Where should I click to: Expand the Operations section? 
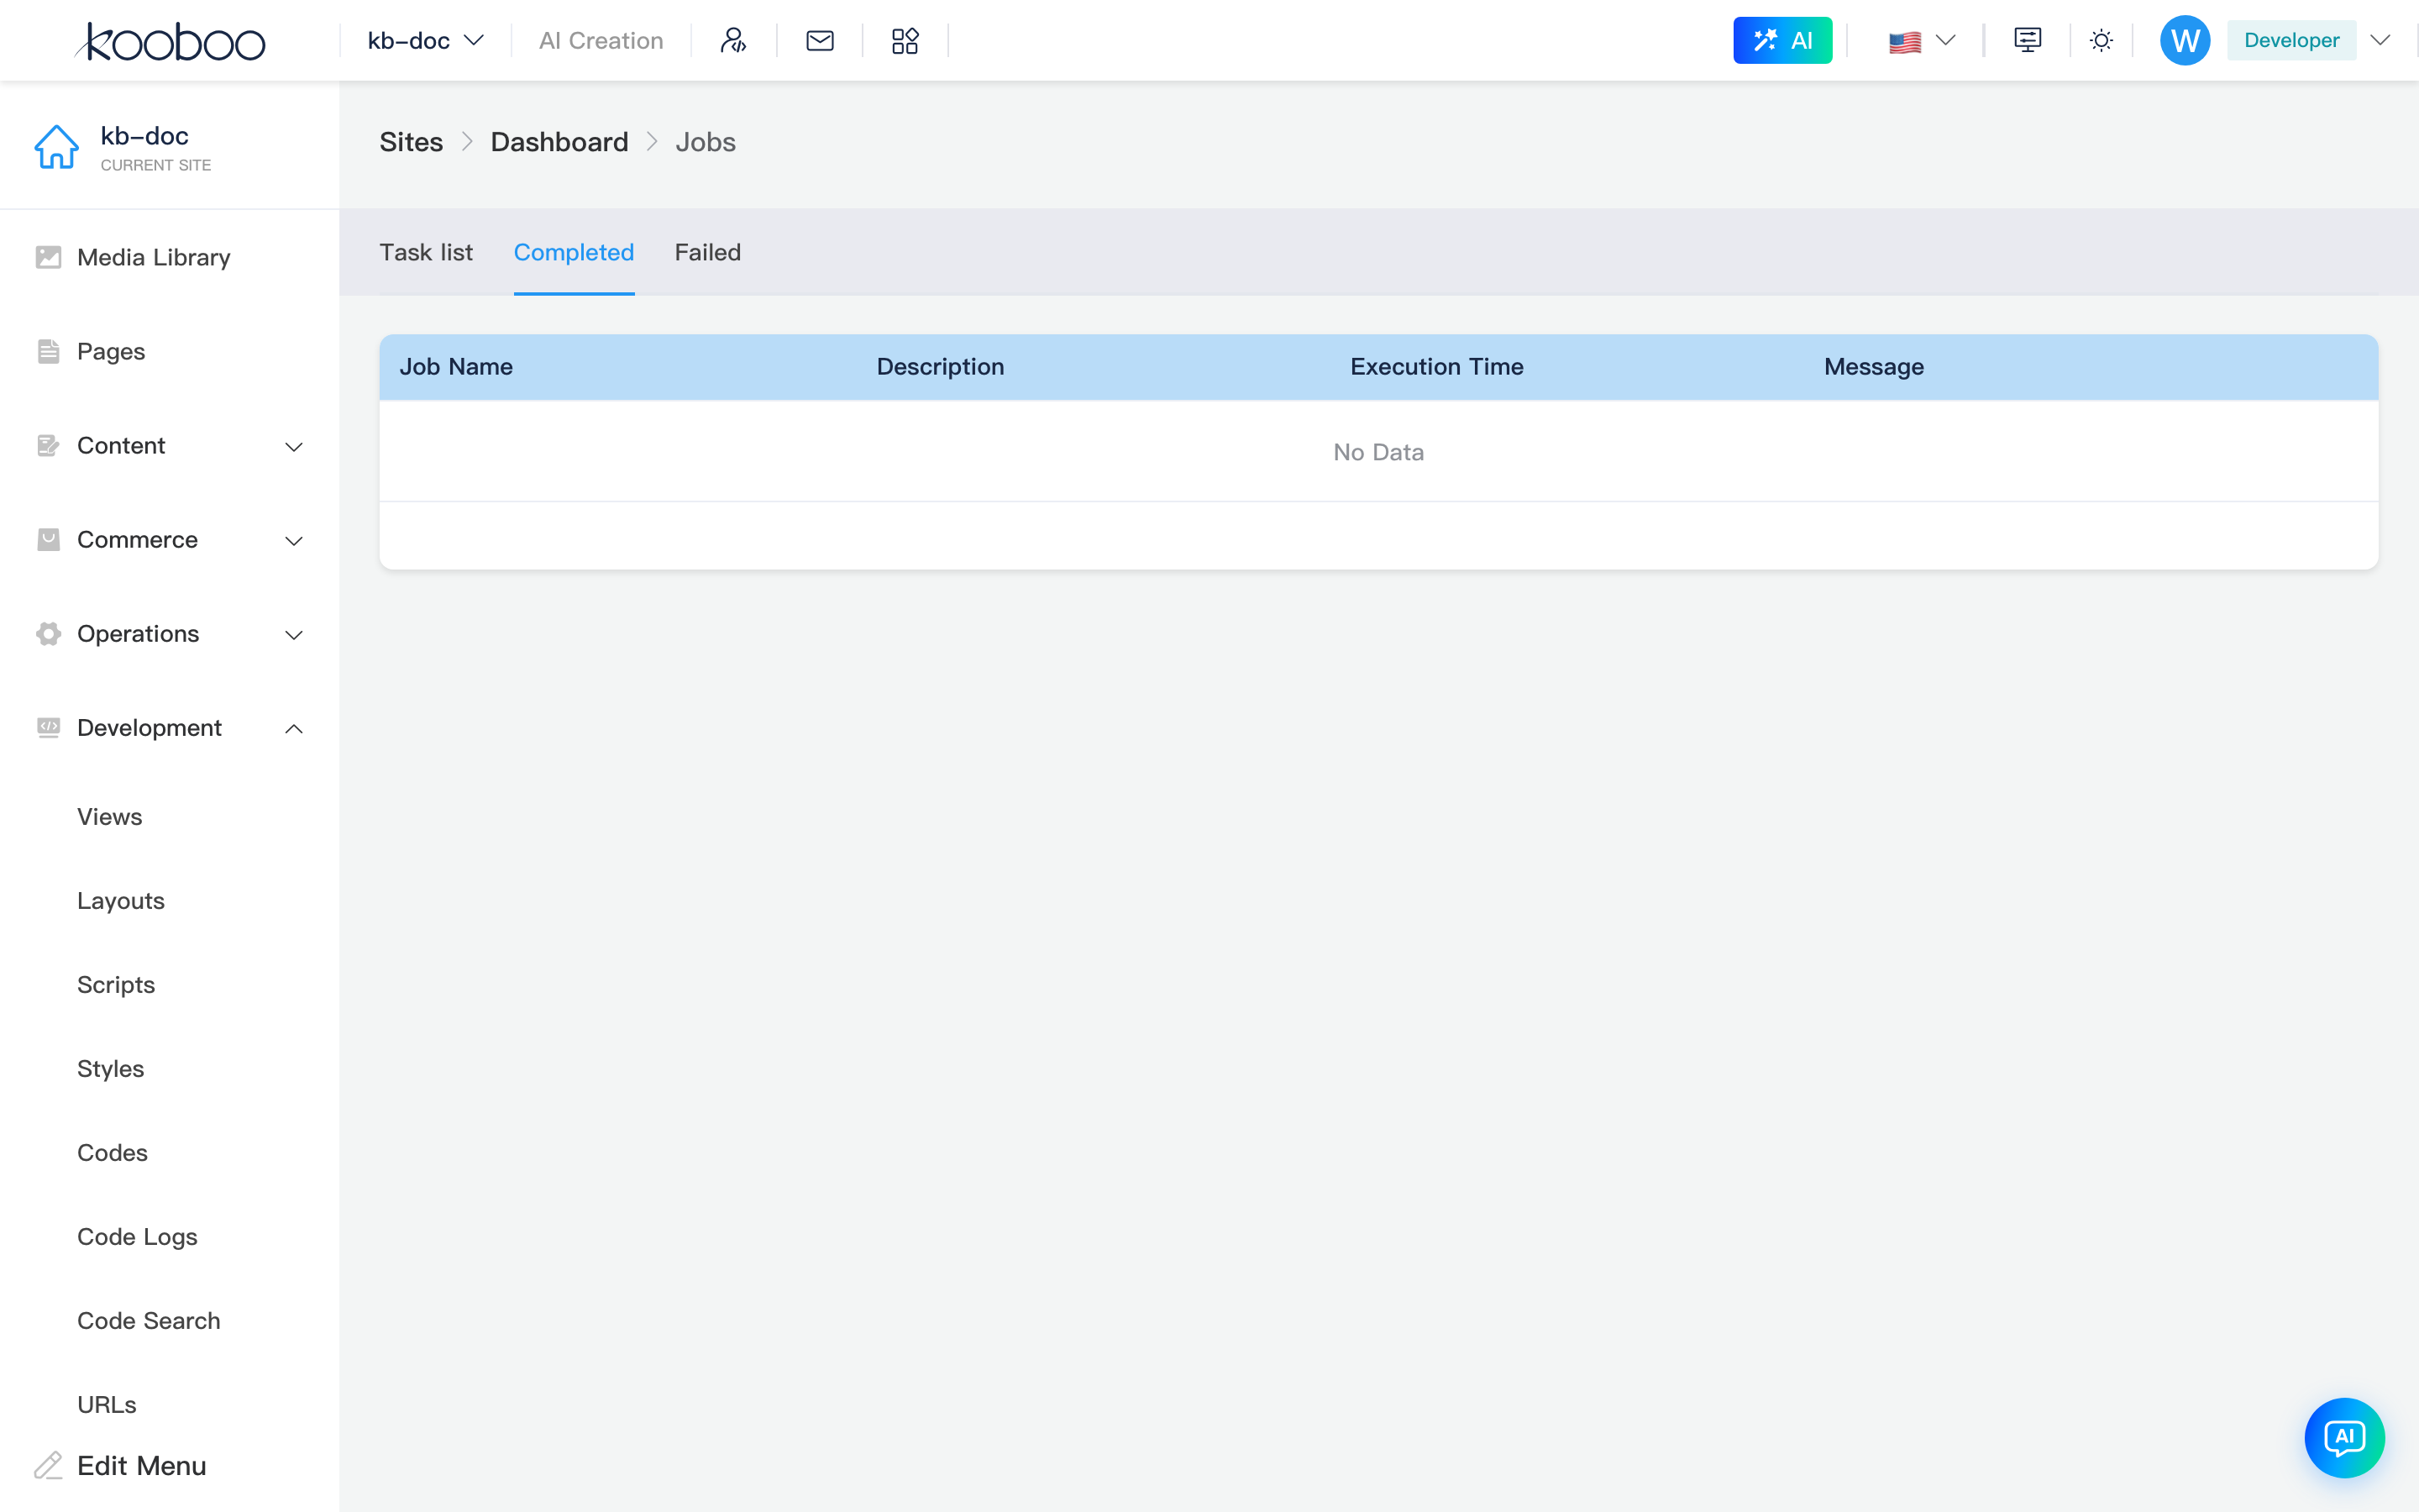point(170,634)
